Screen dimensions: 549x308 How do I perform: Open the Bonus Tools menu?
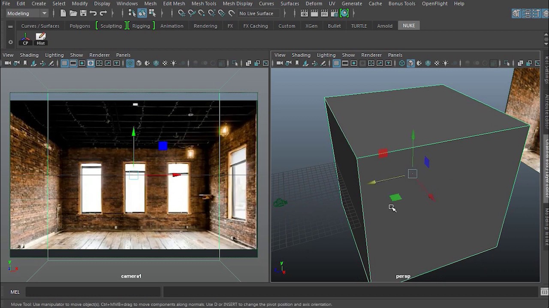pos(402,3)
